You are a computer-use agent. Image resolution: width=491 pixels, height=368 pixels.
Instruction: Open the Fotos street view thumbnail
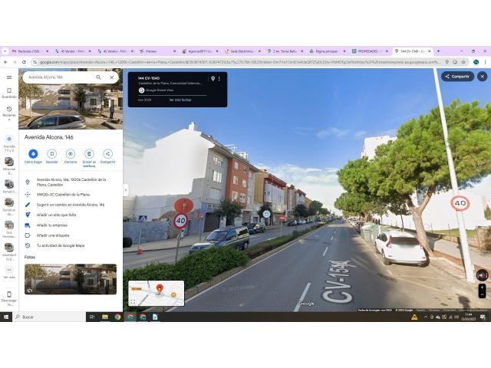[x=71, y=279]
